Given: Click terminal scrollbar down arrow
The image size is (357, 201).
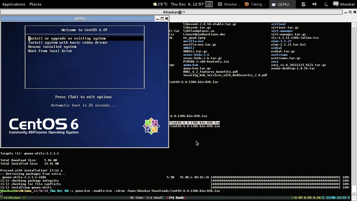Looking at the screenshot, I should 354,198.
